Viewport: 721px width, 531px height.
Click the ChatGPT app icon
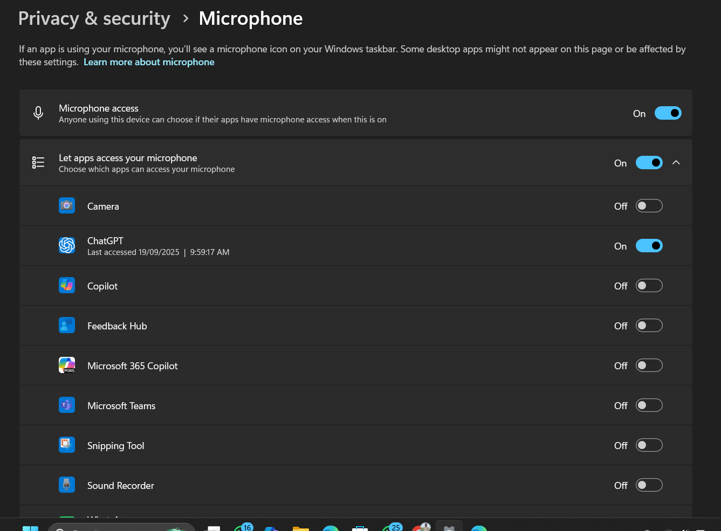(x=67, y=245)
